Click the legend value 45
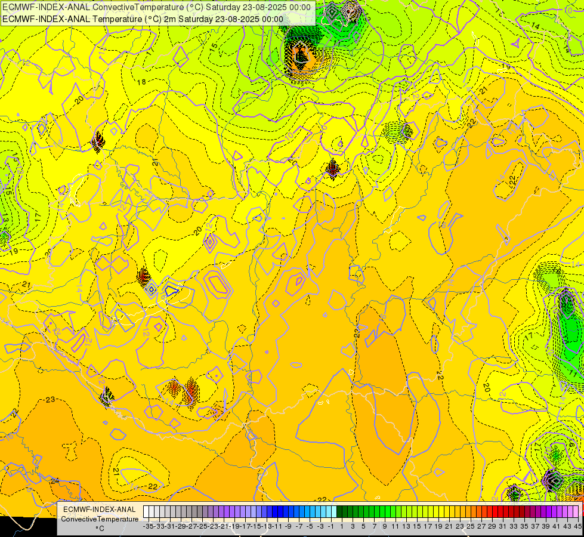This screenshot has height=537, width=584. point(577,527)
